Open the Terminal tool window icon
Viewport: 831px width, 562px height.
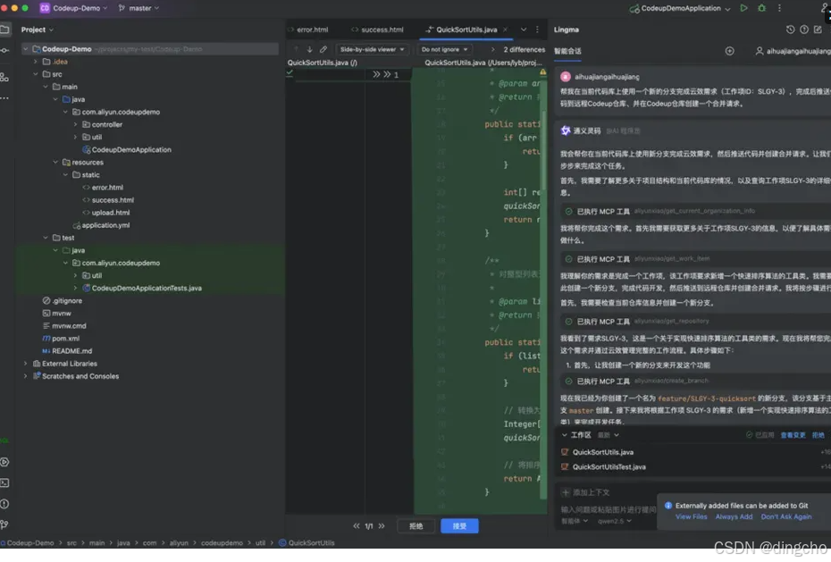point(4,482)
